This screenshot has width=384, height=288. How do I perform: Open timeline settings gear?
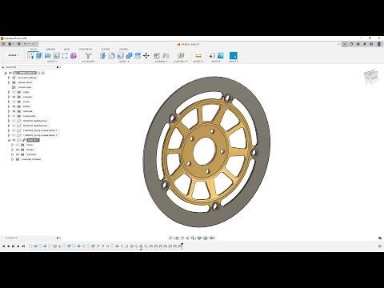tap(380, 246)
